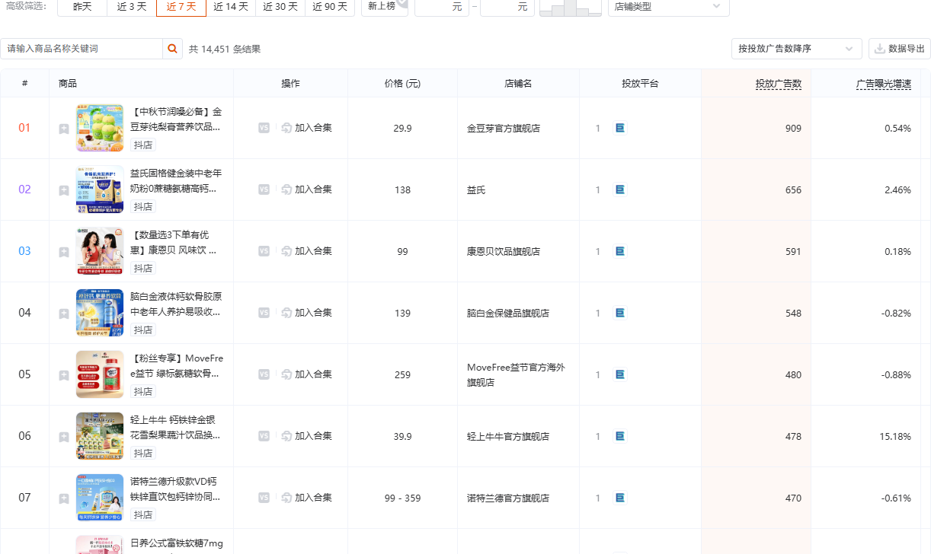
Task: Click the VS compare icon for MoveFree product
Action: [264, 374]
